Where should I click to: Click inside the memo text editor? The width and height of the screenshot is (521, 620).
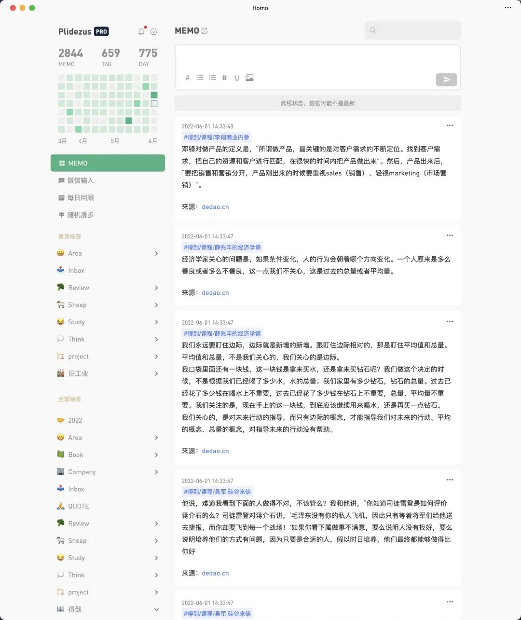317,59
